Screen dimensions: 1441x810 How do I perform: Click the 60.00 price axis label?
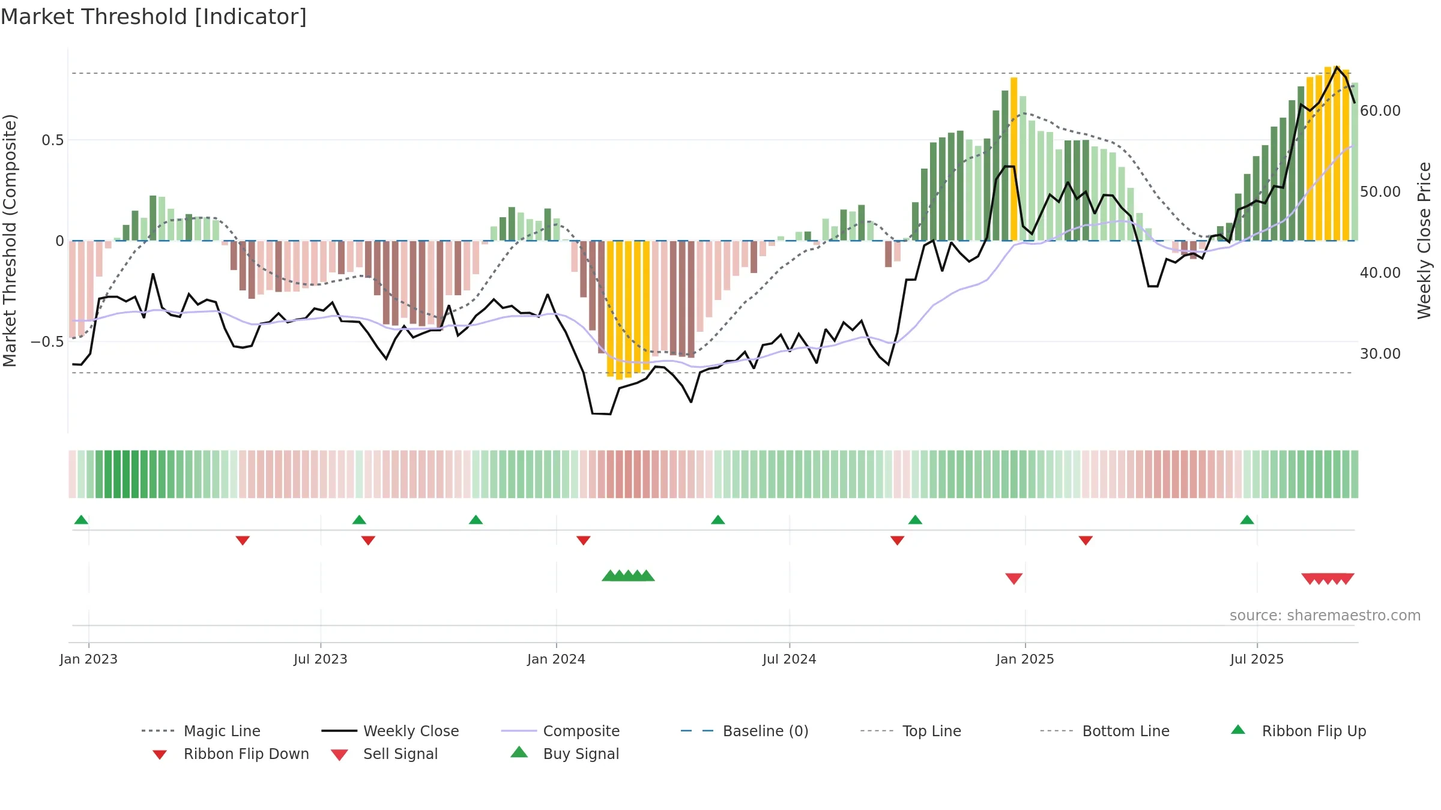point(1380,111)
